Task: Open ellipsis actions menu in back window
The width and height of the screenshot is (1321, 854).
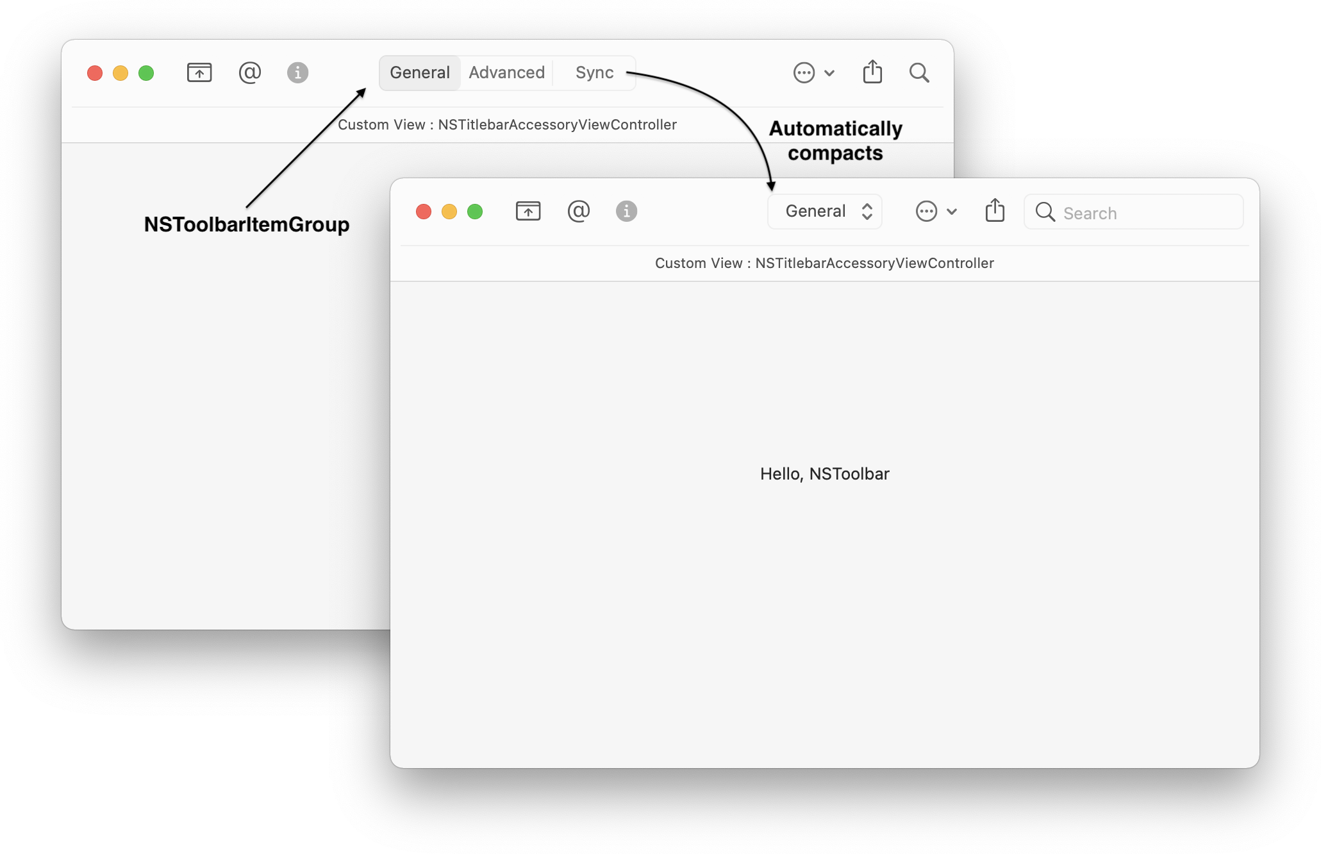Action: point(813,72)
